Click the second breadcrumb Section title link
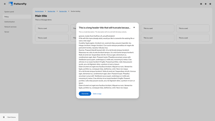Viewport: 215px width, 121px height. (x=51, y=11)
